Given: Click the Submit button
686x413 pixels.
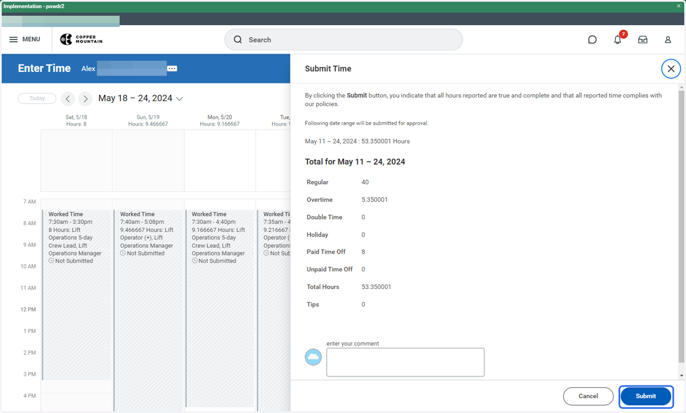Looking at the screenshot, I should click(x=646, y=396).
